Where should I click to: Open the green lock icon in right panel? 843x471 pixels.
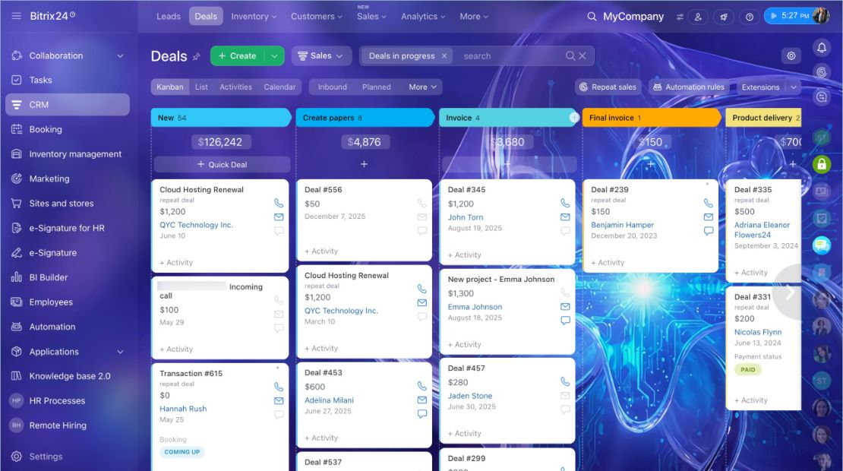coord(822,164)
